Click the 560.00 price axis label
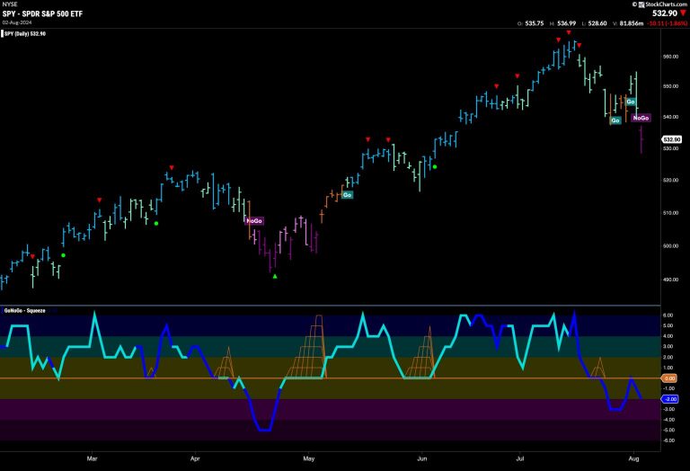The image size is (690, 471). pos(670,57)
